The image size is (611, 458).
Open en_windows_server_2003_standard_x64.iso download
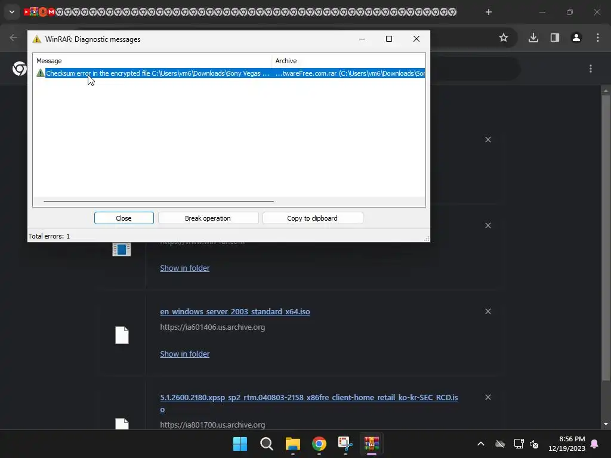point(235,311)
